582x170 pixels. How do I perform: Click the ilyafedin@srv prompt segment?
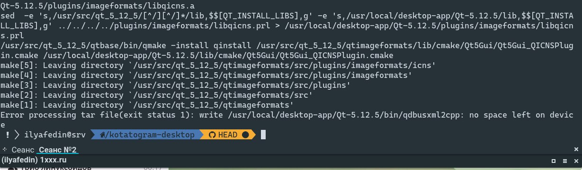(x=54, y=135)
